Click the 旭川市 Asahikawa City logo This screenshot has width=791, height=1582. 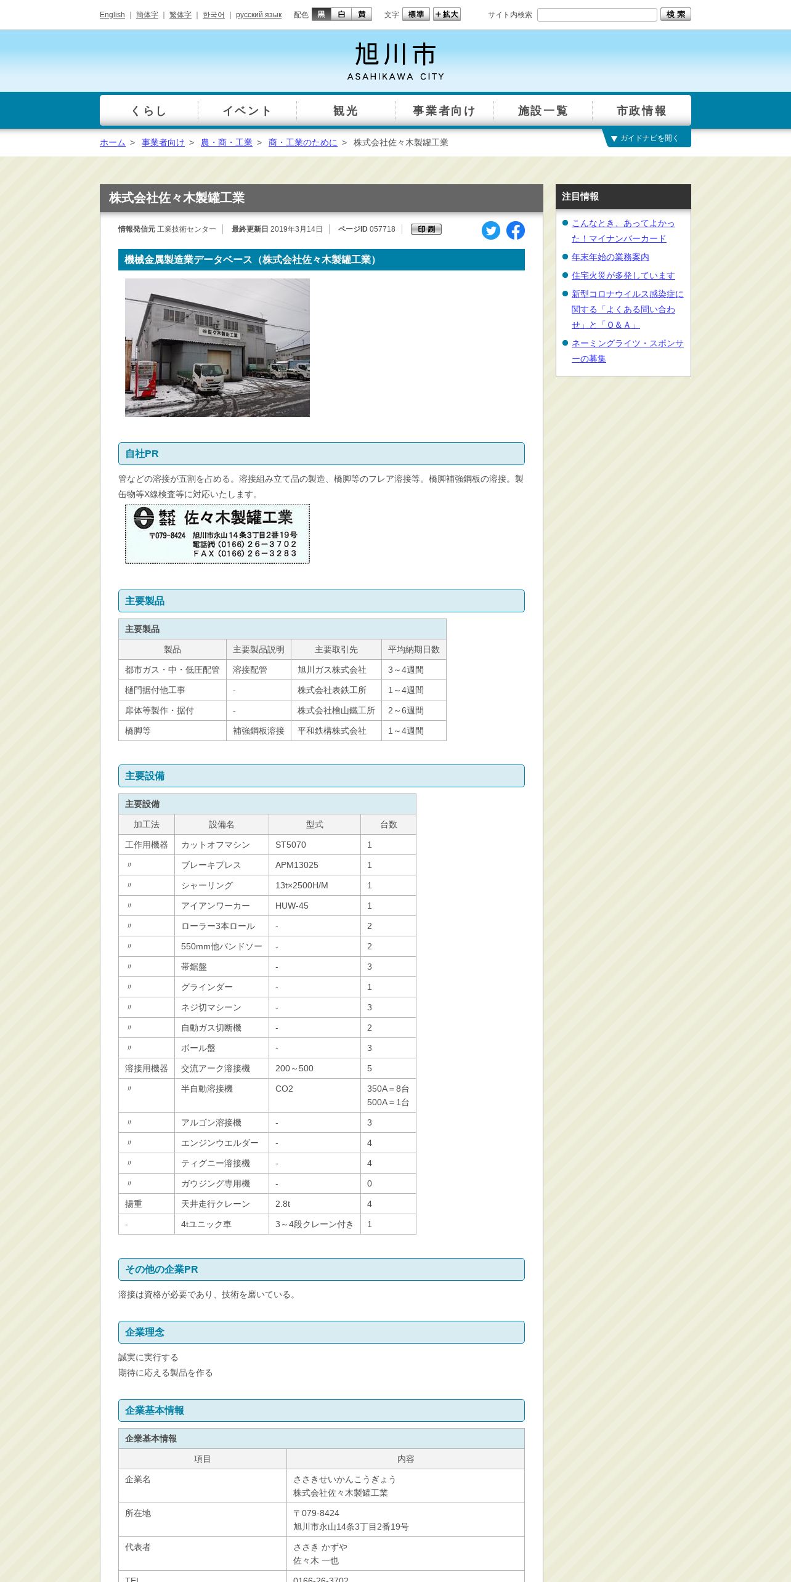[x=395, y=62]
